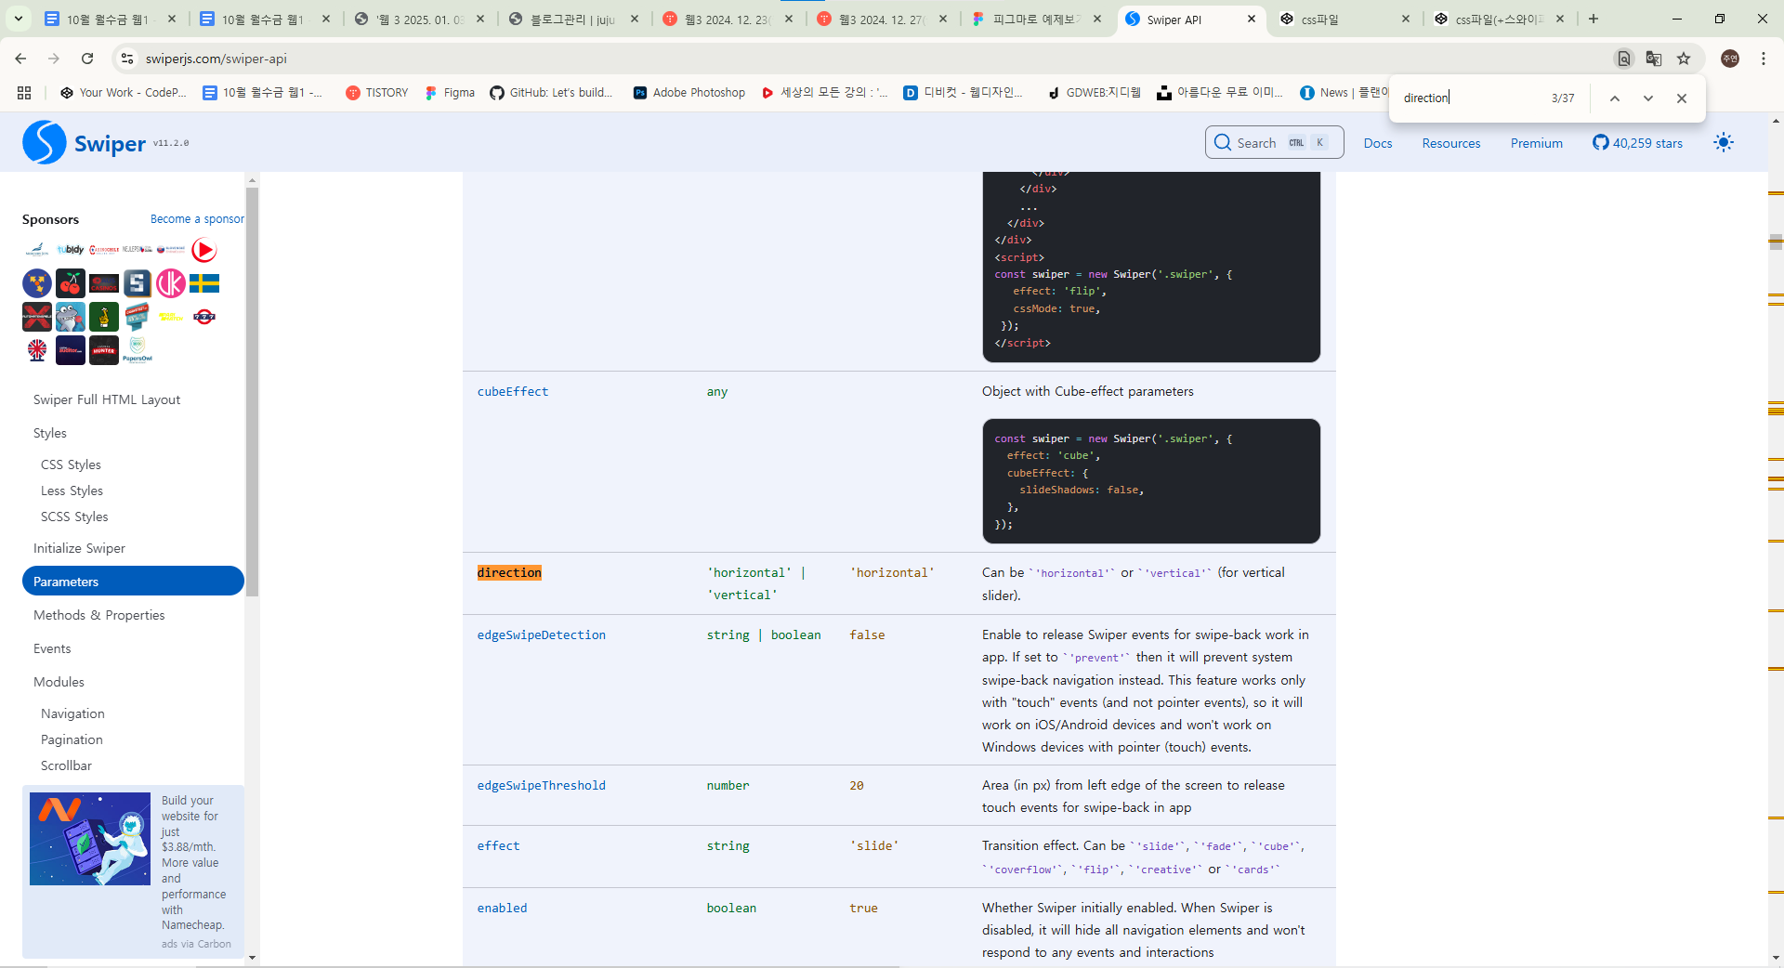Open the Resources menu
1784x968 pixels.
point(1451,143)
